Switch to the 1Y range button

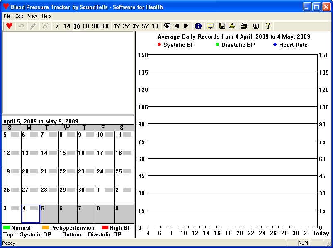pyautogui.click(x=117, y=26)
